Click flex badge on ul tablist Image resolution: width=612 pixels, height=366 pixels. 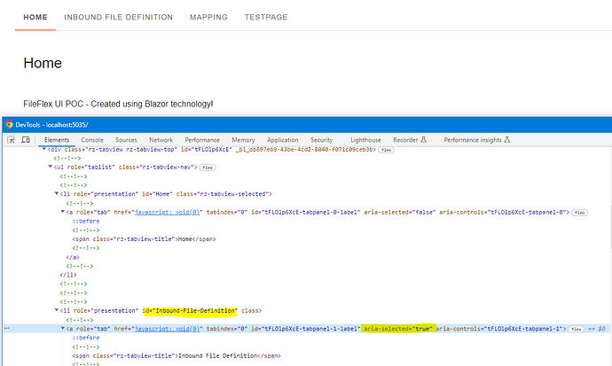208,167
